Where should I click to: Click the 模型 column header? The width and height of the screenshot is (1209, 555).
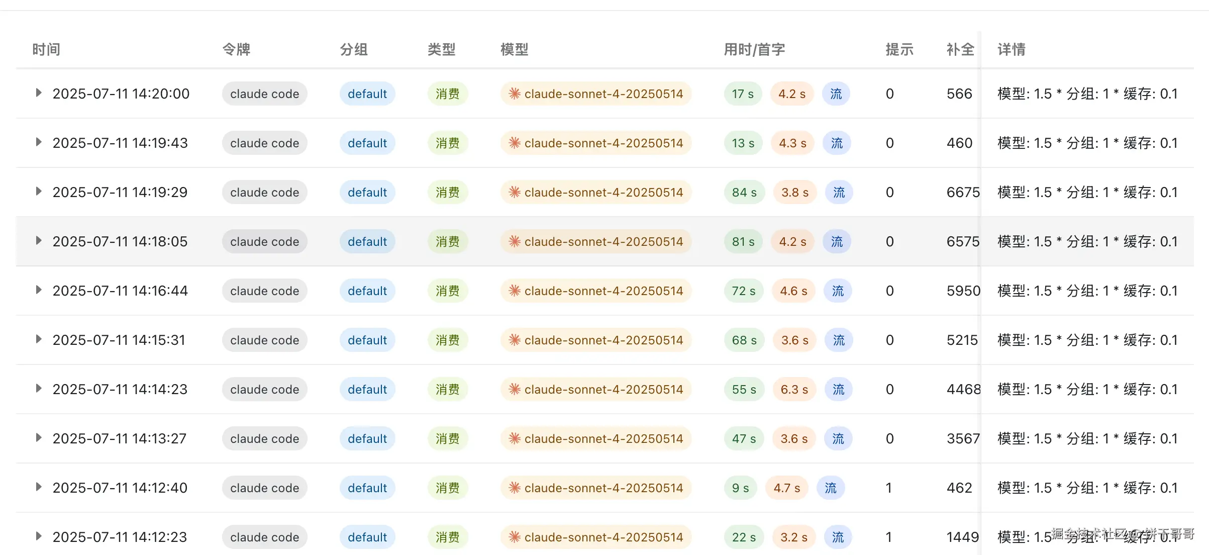coord(514,49)
